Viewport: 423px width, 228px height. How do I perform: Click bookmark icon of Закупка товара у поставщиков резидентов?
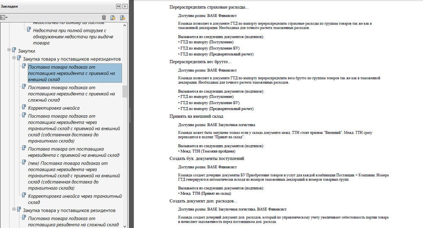19,209
